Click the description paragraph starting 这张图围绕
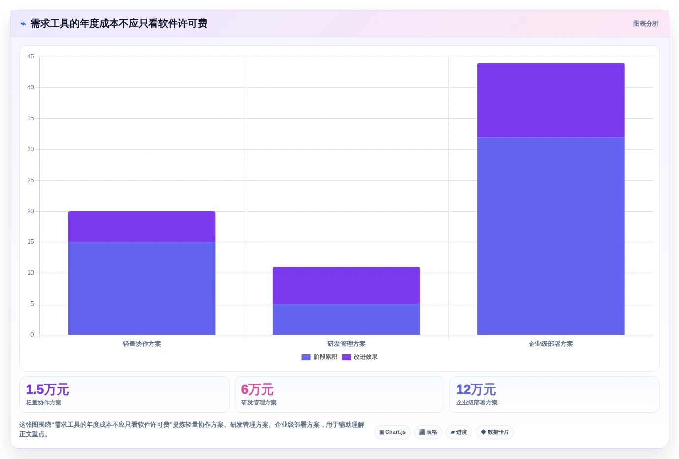The image size is (679, 459). 192,430
